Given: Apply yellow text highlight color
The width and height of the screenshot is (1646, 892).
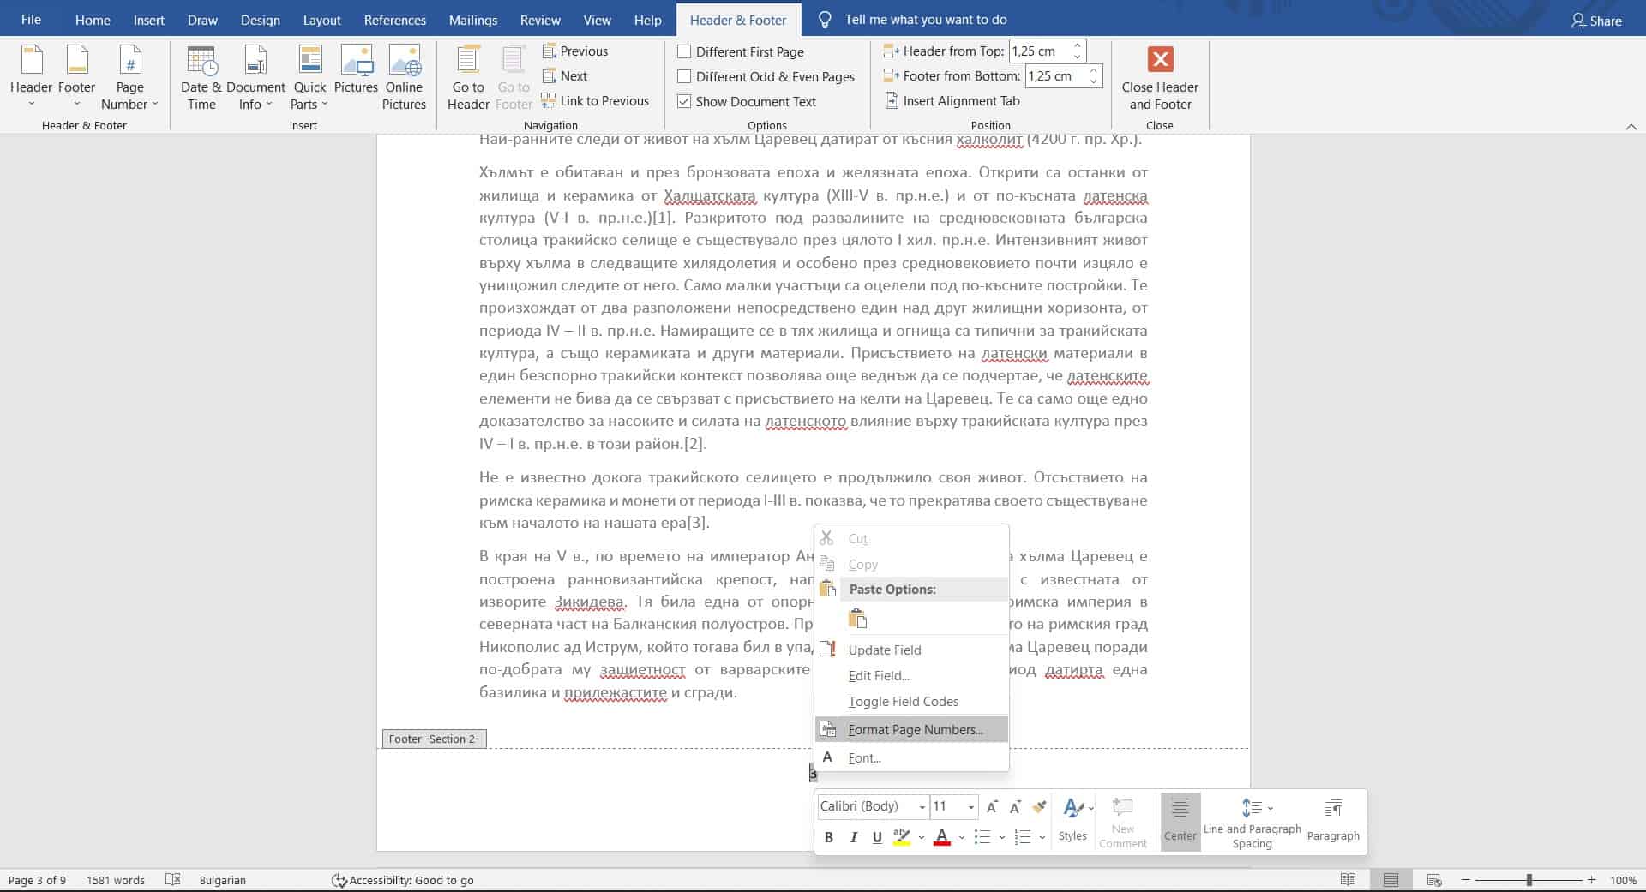Looking at the screenshot, I should [x=901, y=837].
